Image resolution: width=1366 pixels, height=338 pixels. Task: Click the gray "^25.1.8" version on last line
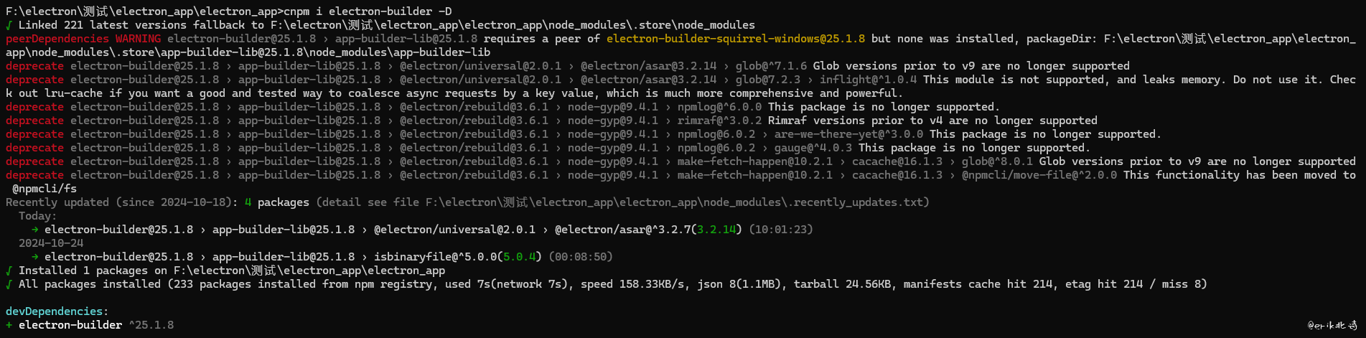coord(151,325)
